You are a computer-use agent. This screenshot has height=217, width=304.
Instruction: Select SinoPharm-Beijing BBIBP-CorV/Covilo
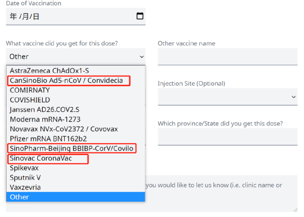click(76, 149)
